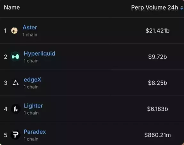This screenshot has width=184, height=145.
Task: Click the Hyperliquid teal logo icon
Action: click(15, 57)
